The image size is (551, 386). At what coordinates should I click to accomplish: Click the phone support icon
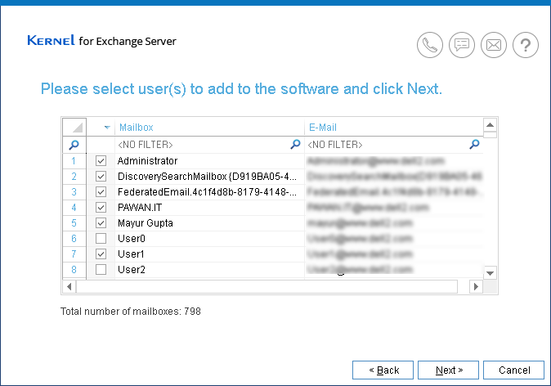coord(430,45)
